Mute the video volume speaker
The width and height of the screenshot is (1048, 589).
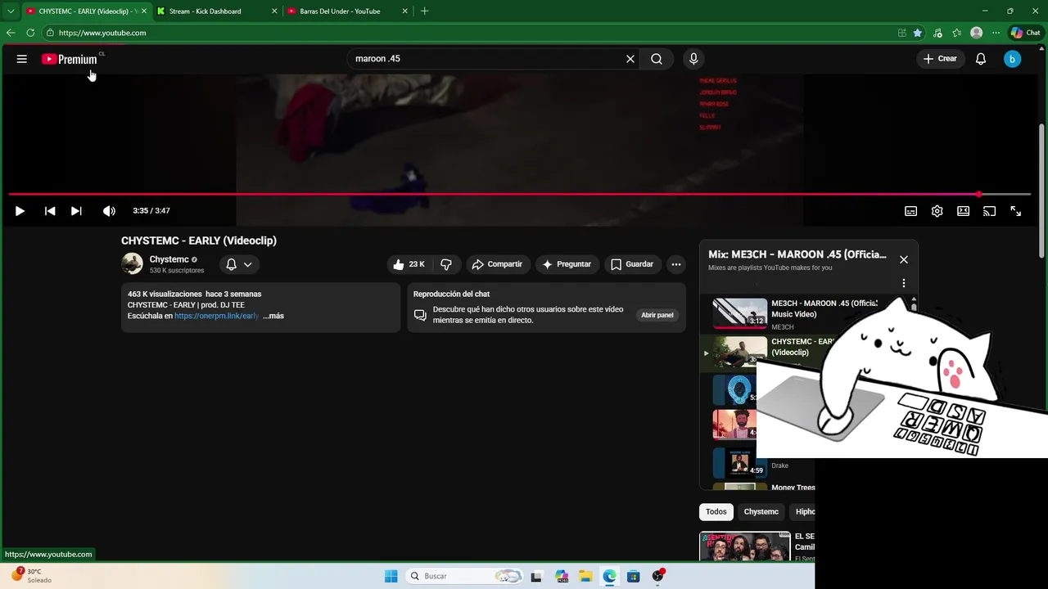click(109, 211)
